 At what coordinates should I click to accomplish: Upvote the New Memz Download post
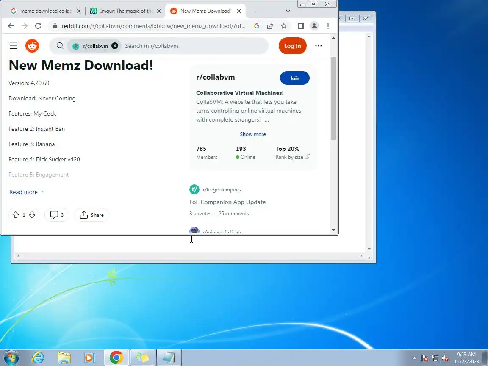coord(16,215)
